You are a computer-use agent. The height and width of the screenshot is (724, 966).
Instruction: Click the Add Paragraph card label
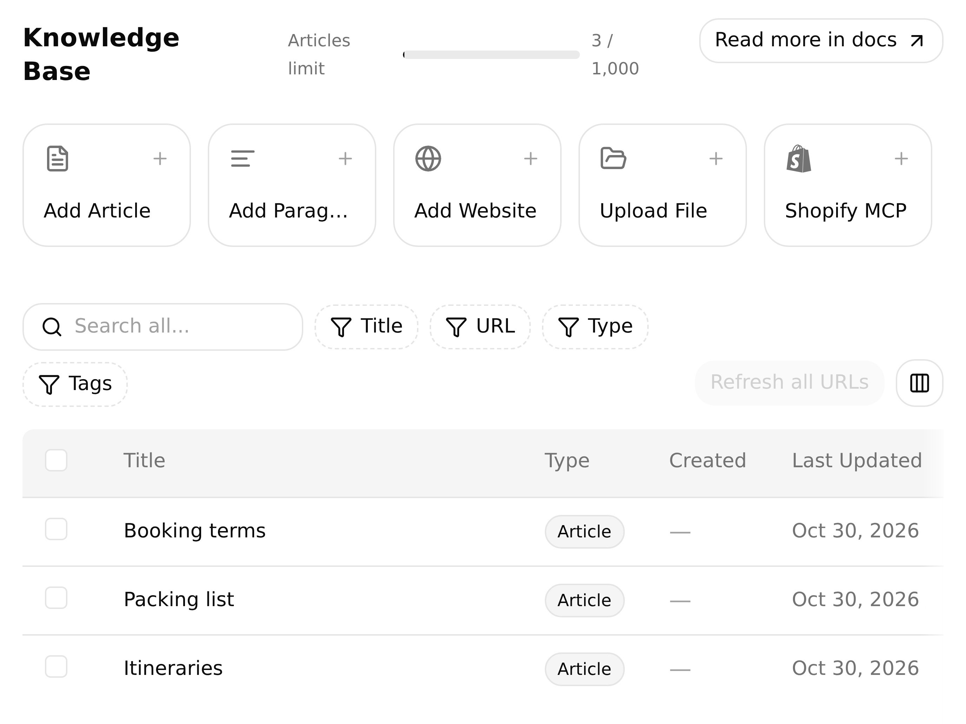(288, 212)
